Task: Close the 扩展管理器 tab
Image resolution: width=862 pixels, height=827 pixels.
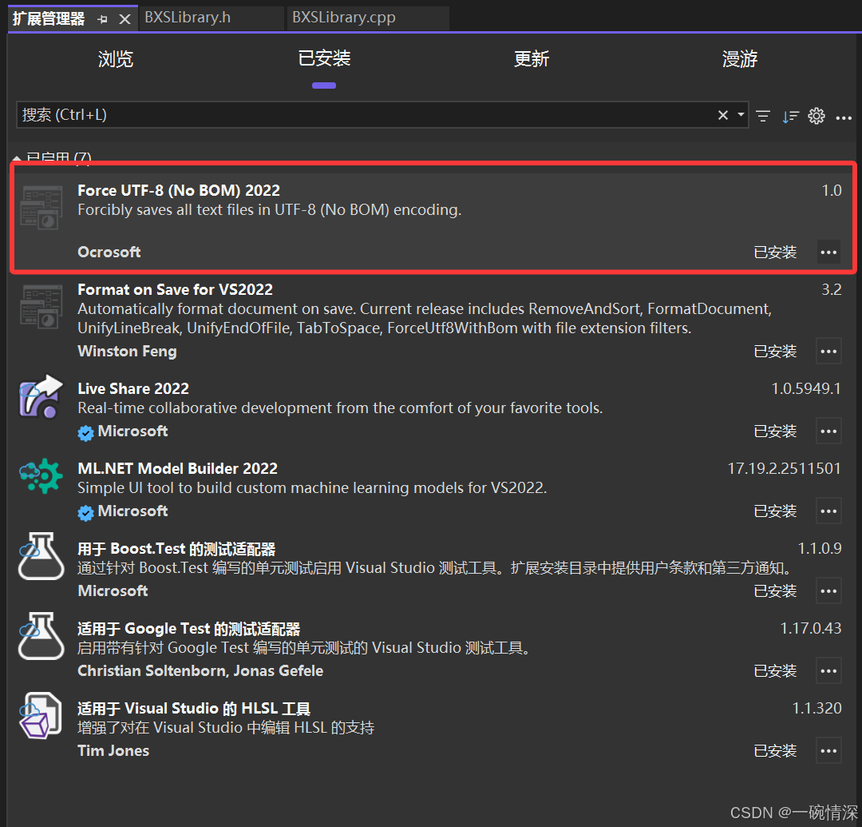Action: click(125, 19)
